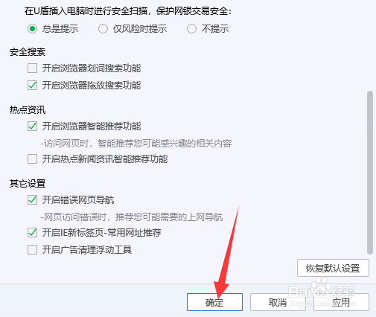Choose the 不提示 radio option
This screenshot has height=317, width=376.
(x=191, y=29)
